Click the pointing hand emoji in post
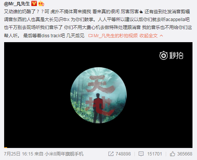This screenshot has height=160, width=197. click(x=141, y=12)
